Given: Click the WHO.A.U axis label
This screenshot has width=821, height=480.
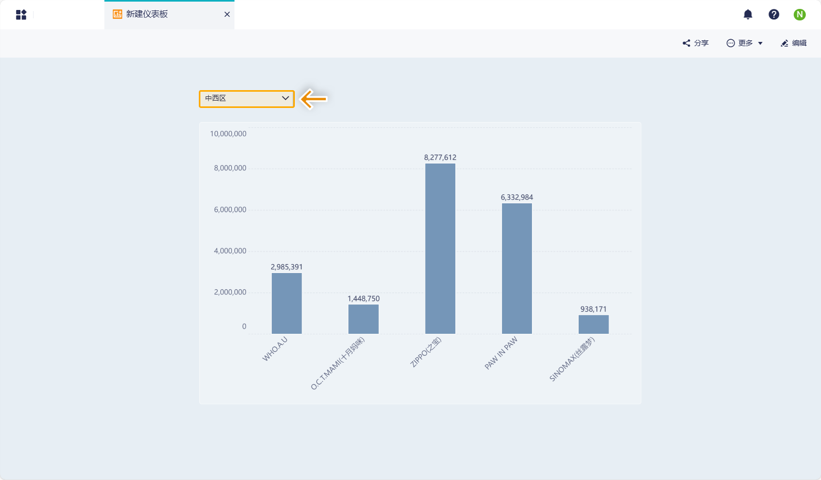Looking at the screenshot, I should pyautogui.click(x=275, y=349).
